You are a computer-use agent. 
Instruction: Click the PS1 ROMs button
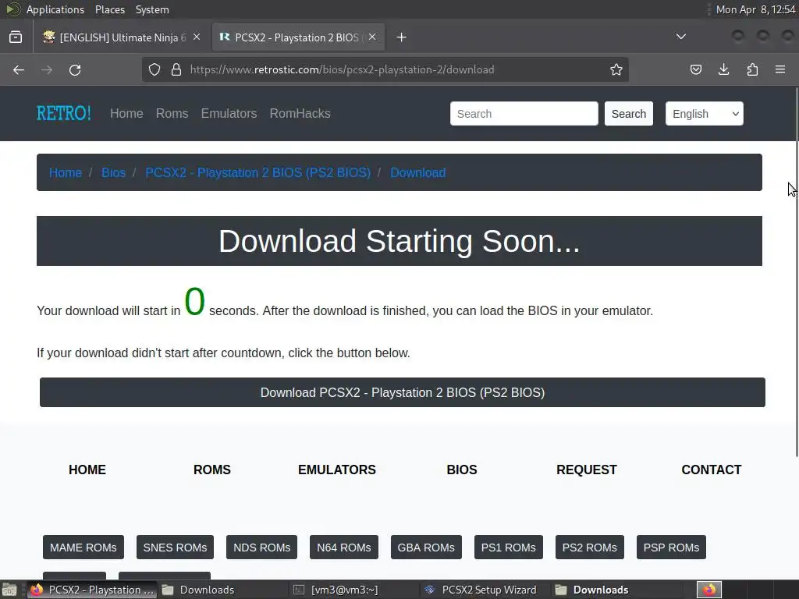pyautogui.click(x=509, y=547)
